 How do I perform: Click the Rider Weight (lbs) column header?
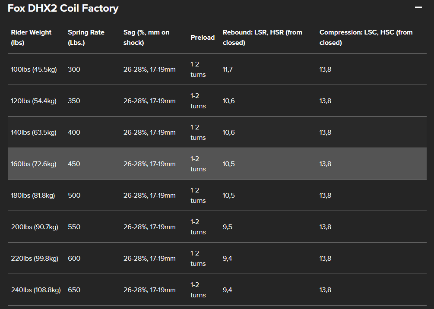pyautogui.click(x=31, y=38)
